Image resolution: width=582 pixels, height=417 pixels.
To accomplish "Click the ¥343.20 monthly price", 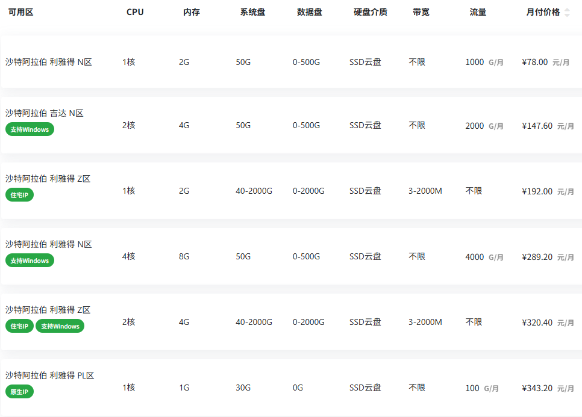I will point(537,388).
